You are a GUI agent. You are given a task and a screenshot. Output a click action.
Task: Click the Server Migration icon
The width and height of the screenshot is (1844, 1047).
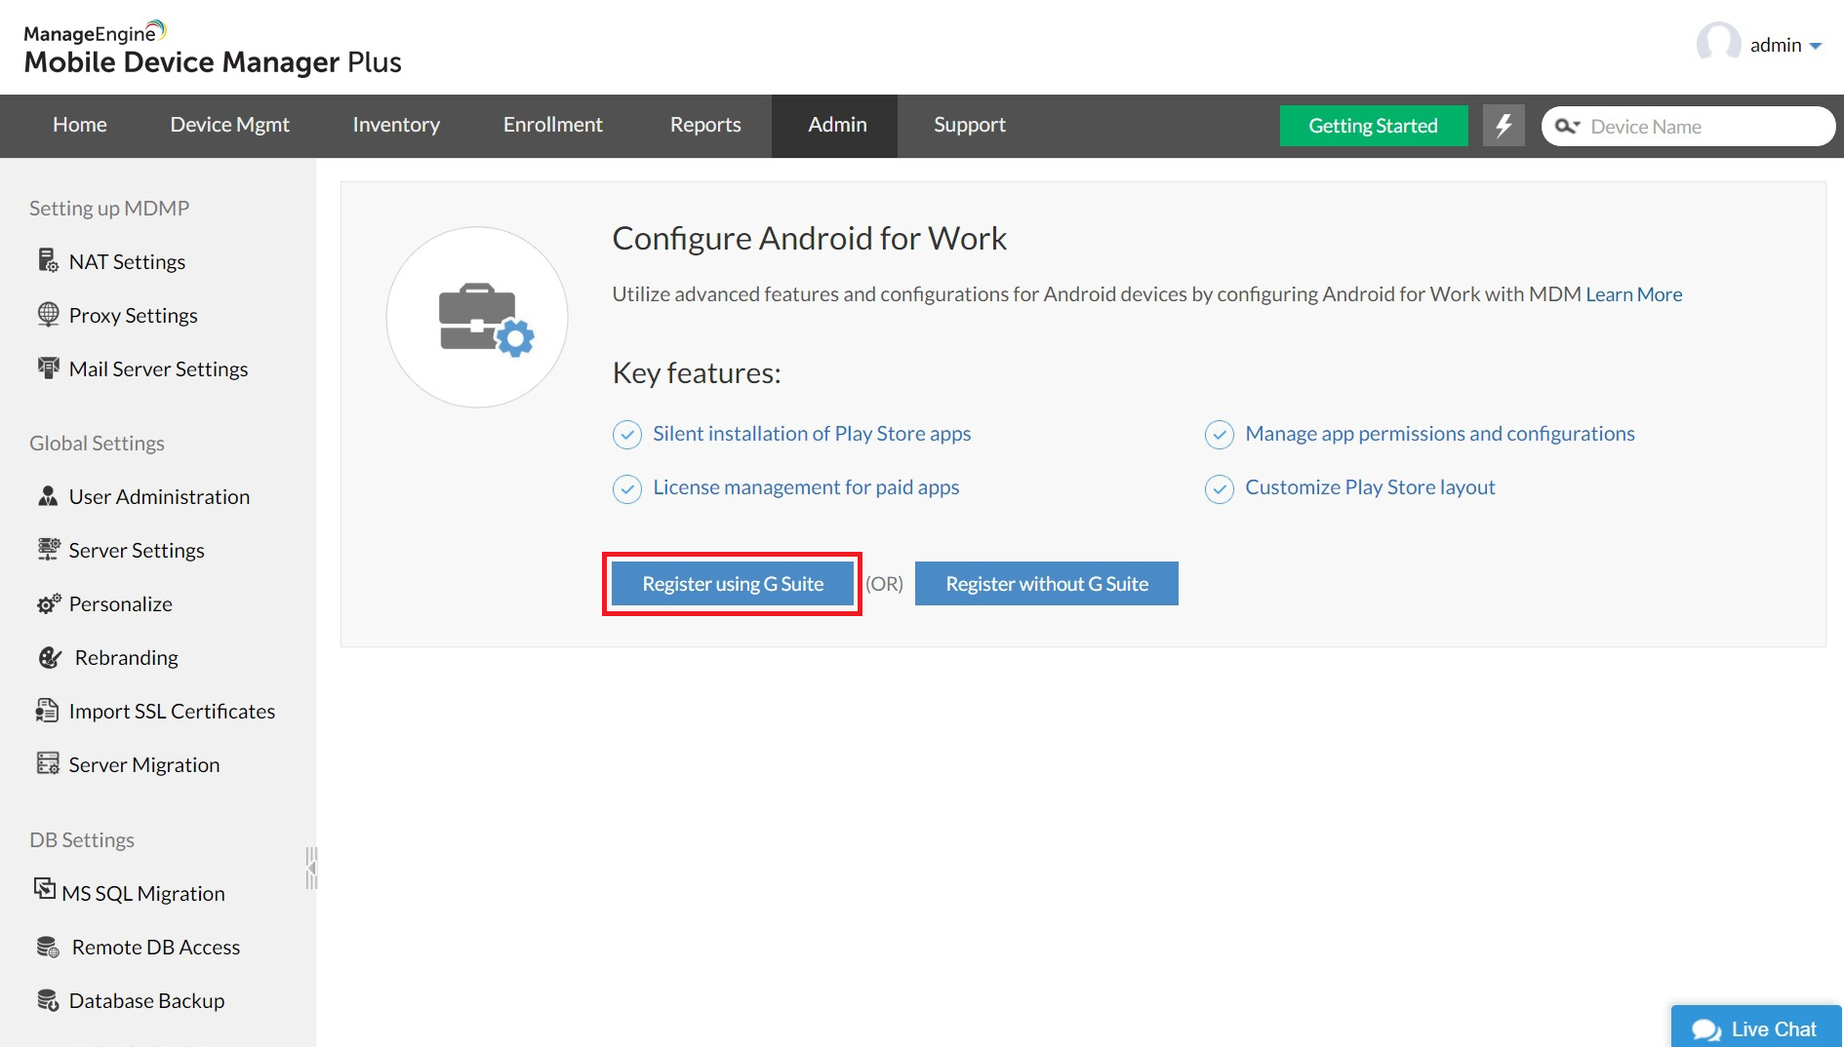(48, 763)
